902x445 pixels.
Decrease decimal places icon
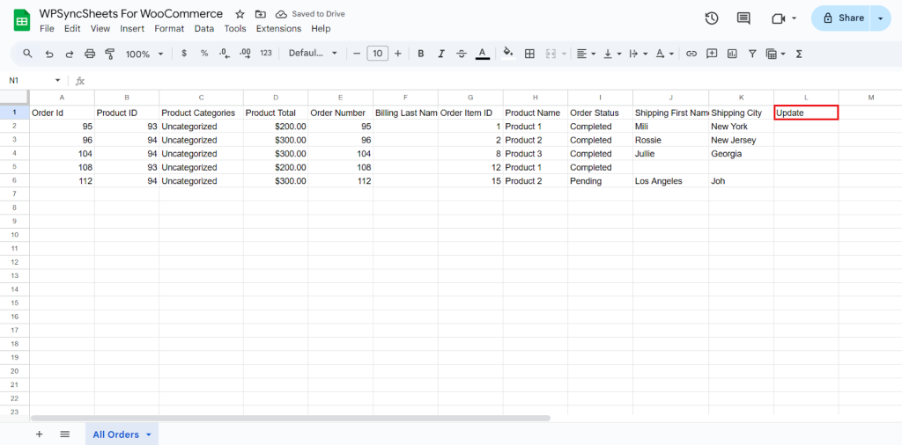tap(225, 54)
